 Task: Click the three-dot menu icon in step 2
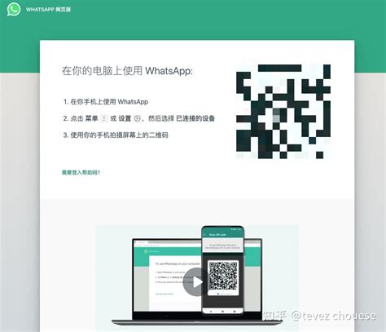coord(104,118)
